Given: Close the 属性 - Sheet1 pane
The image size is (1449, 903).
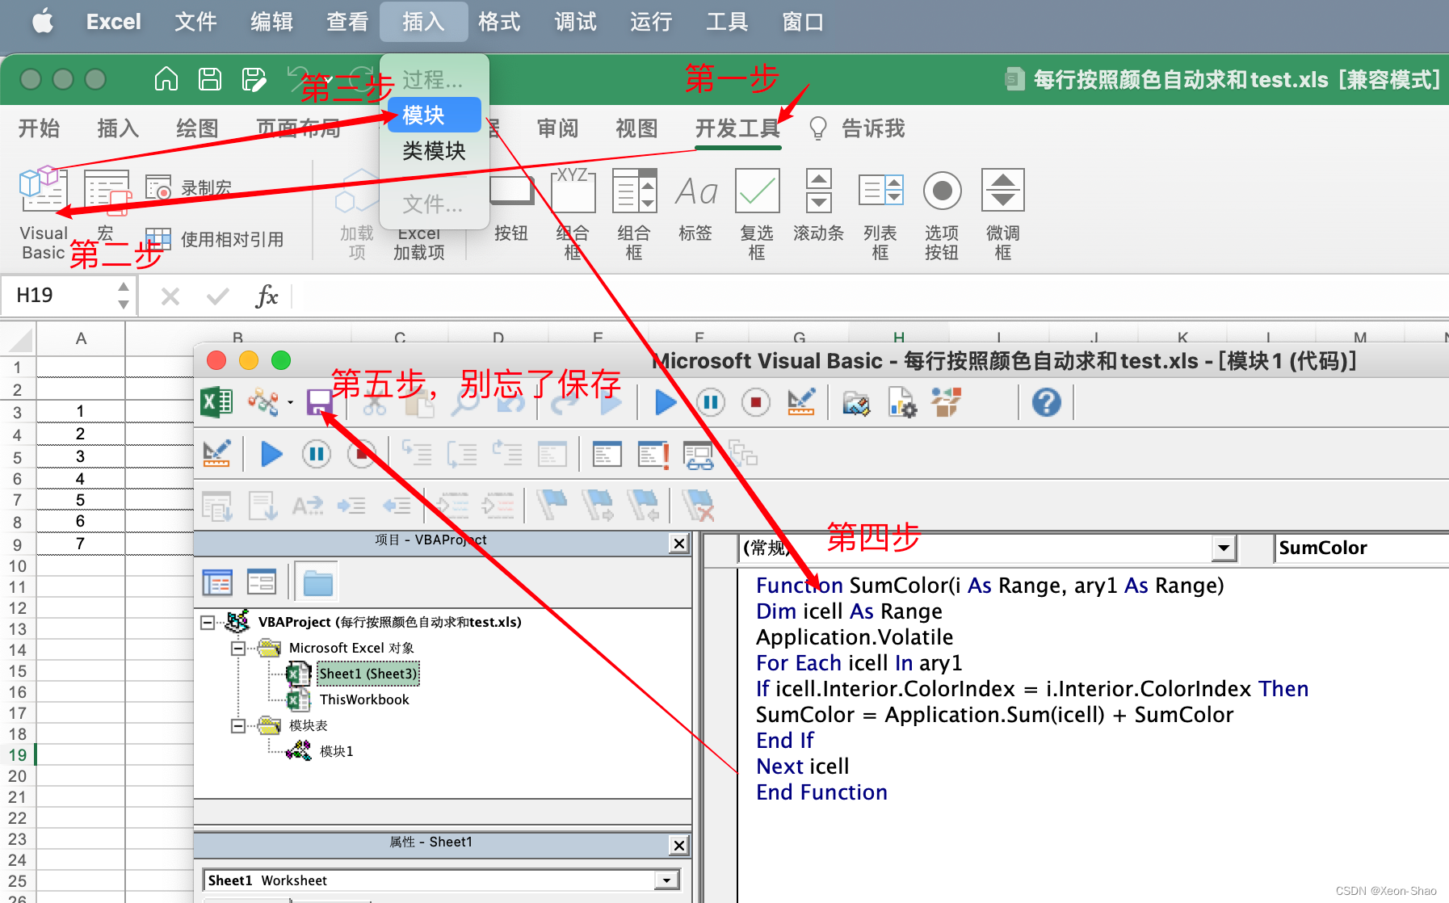Looking at the screenshot, I should click(x=679, y=845).
